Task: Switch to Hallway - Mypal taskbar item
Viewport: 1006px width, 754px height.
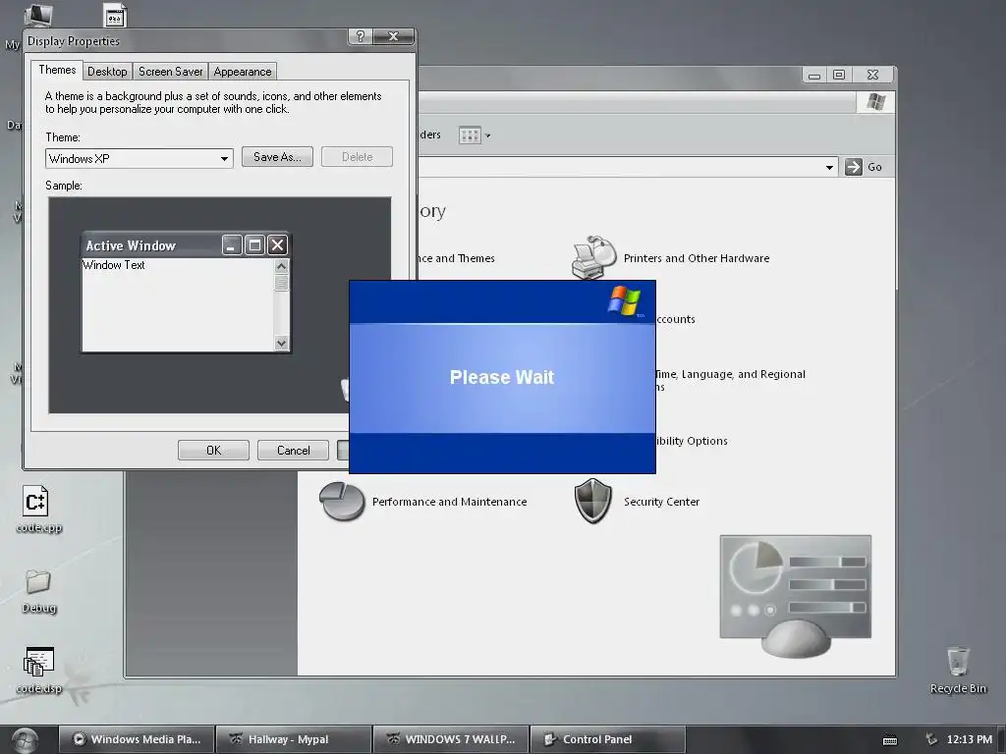Action: 294,739
